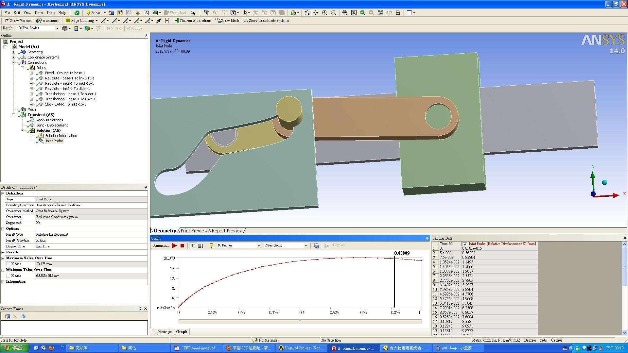
Task: Select the Pan tool icon
Action: coord(316,13)
